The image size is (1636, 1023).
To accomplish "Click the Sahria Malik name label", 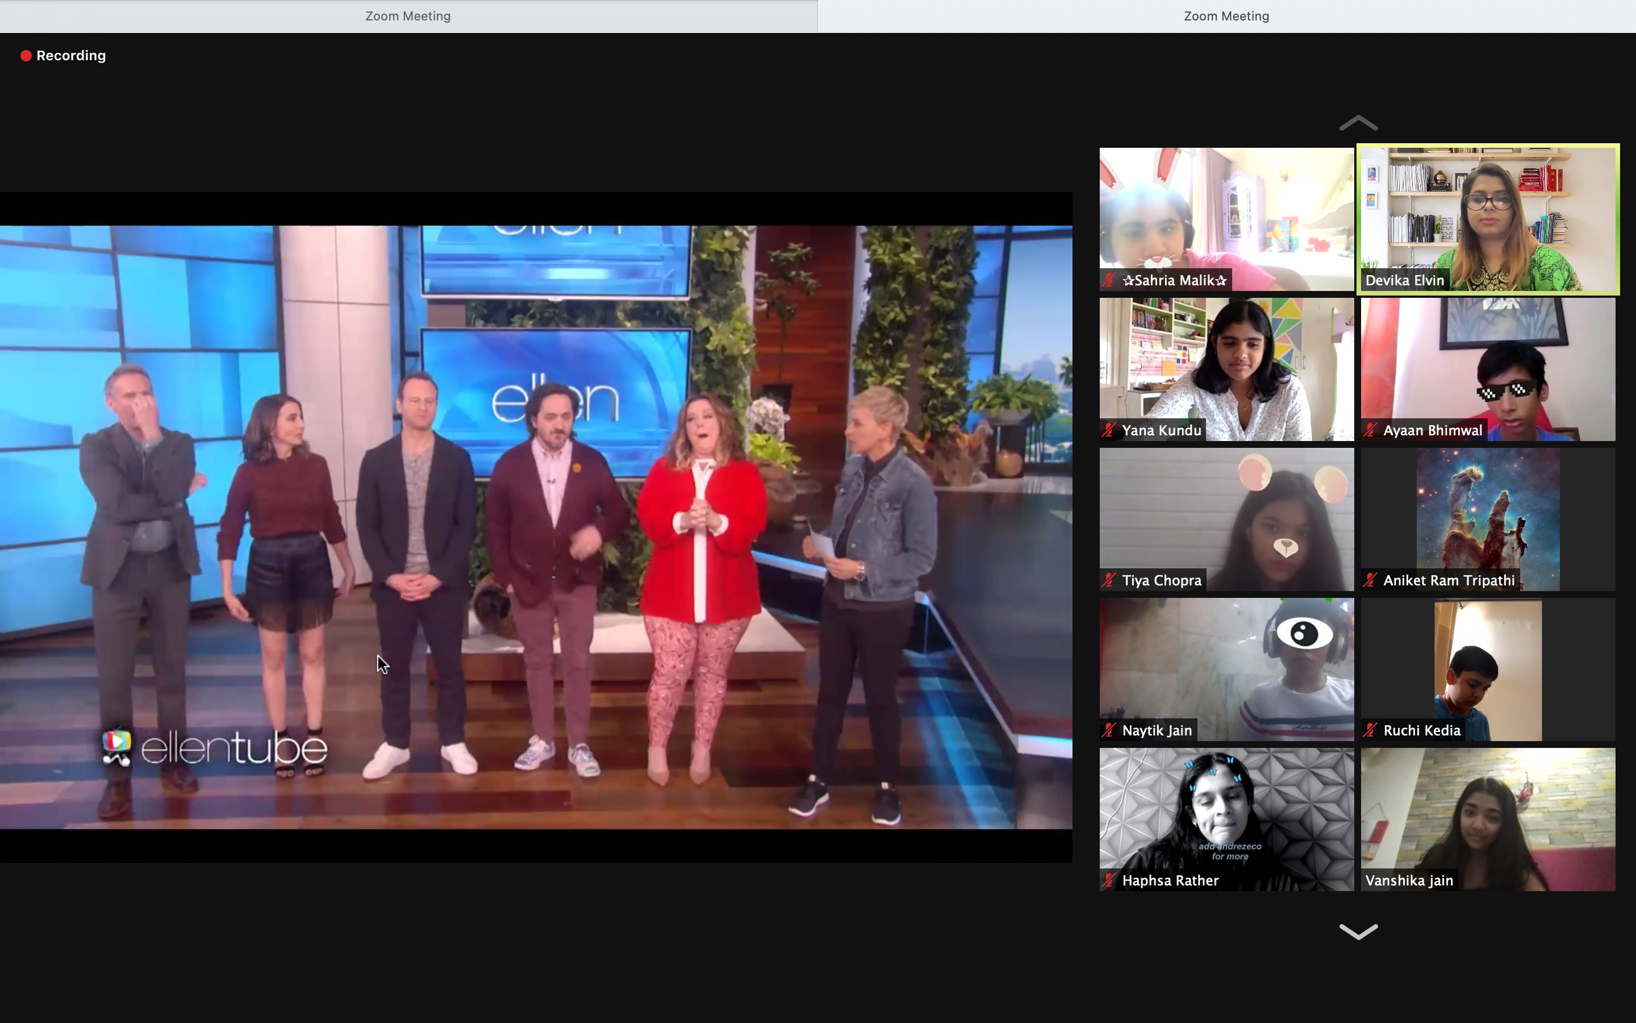I will pyautogui.click(x=1174, y=280).
